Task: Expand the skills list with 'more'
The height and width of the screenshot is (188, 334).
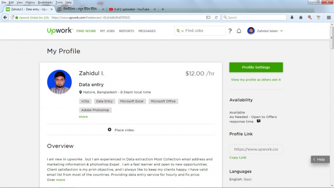Action: (83, 117)
